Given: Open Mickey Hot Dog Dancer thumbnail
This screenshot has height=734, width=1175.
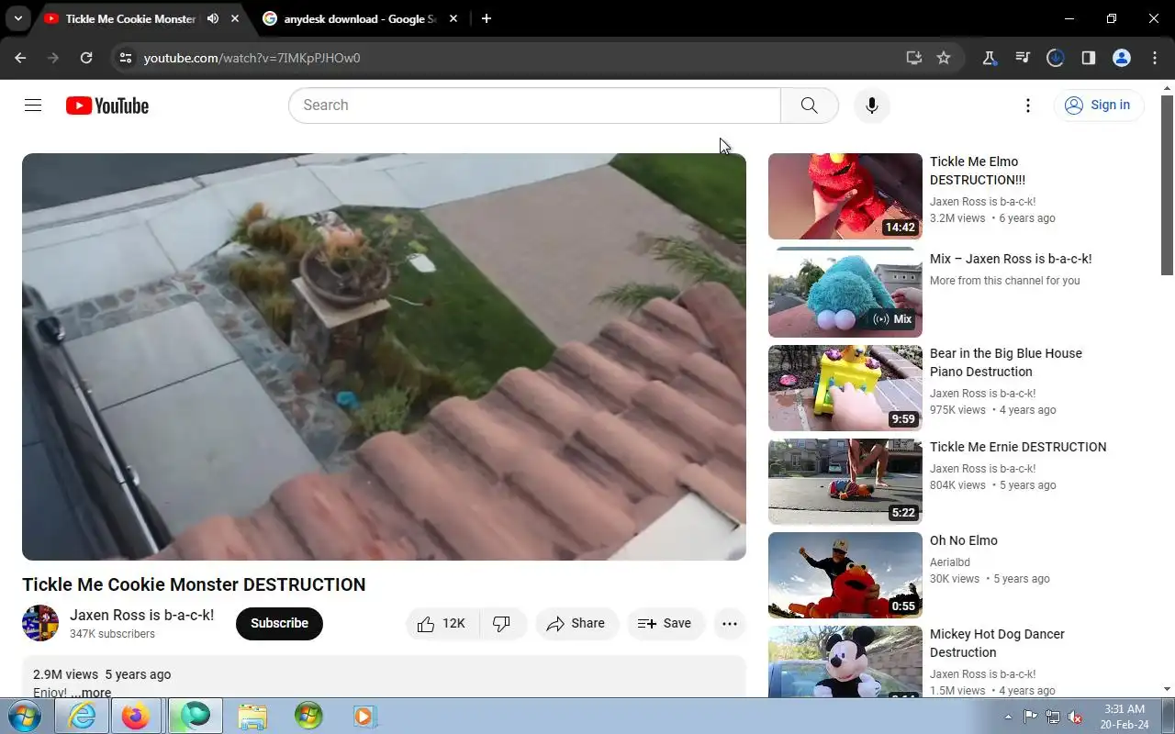Looking at the screenshot, I should 845,662.
